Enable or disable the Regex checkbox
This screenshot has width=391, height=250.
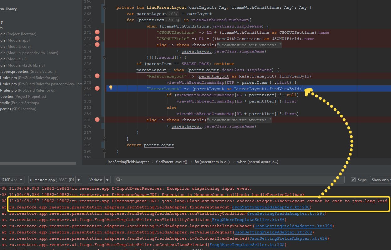(x=353, y=180)
